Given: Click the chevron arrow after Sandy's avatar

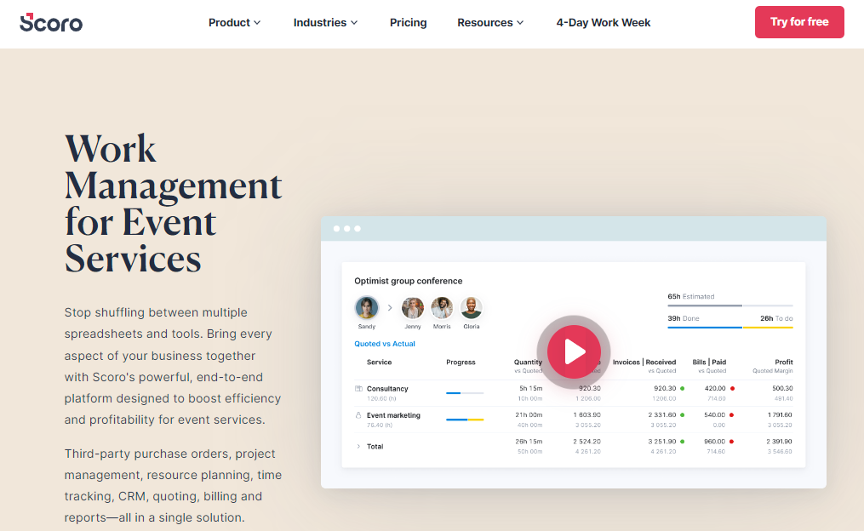Looking at the screenshot, I should [390, 308].
